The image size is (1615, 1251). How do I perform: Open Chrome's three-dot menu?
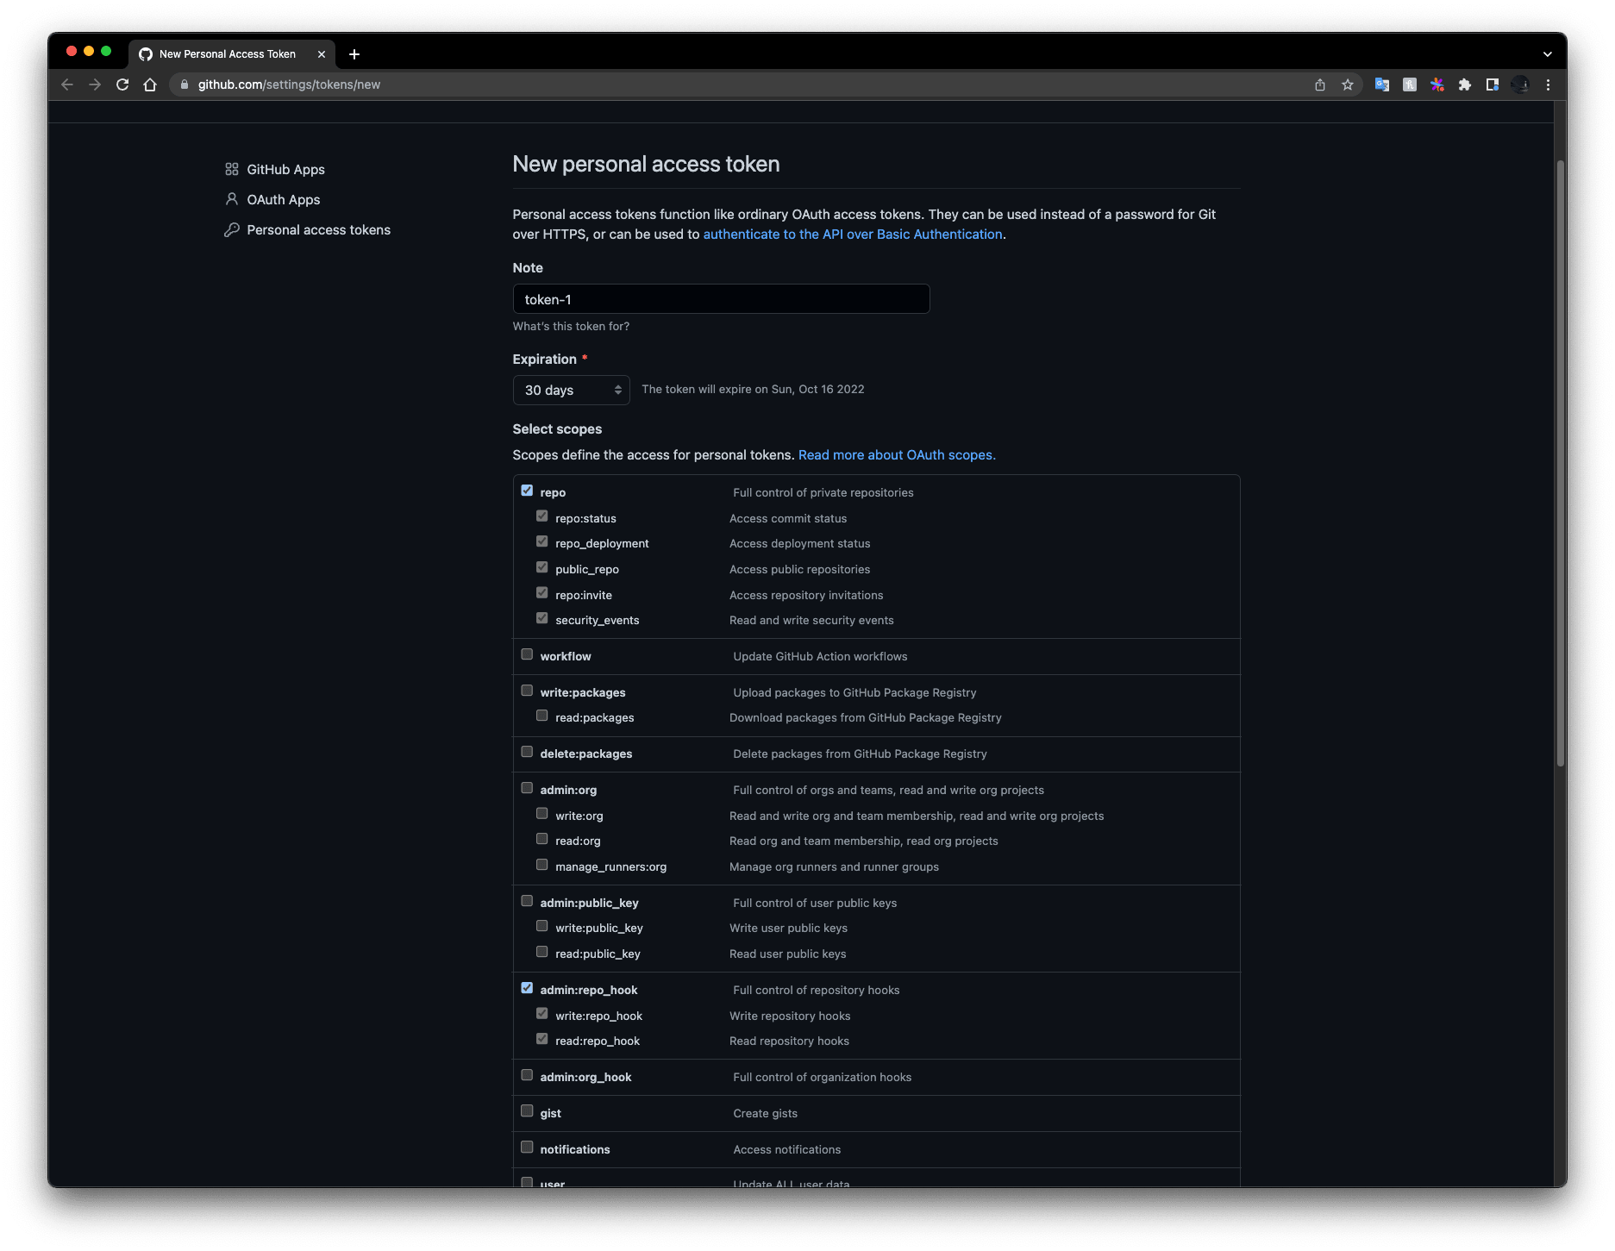tap(1548, 84)
